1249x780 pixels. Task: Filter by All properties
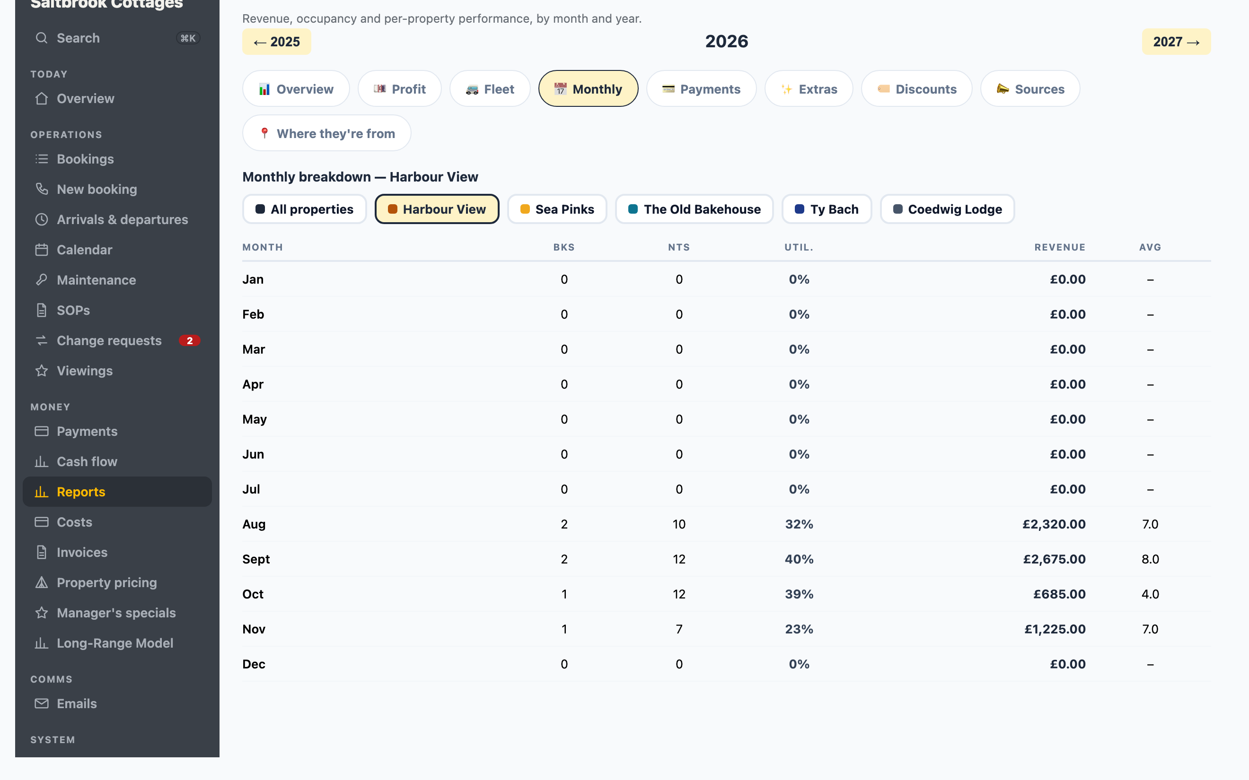click(305, 209)
